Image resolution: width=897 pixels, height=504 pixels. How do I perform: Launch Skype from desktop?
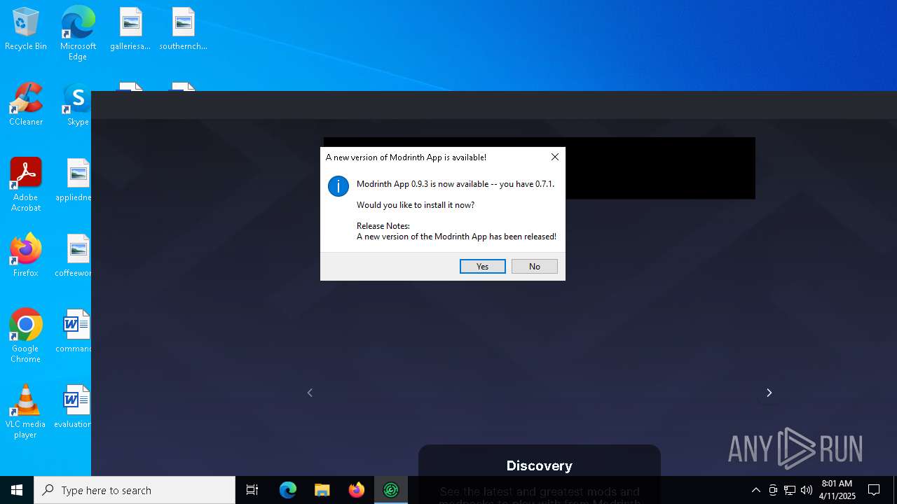[78, 105]
